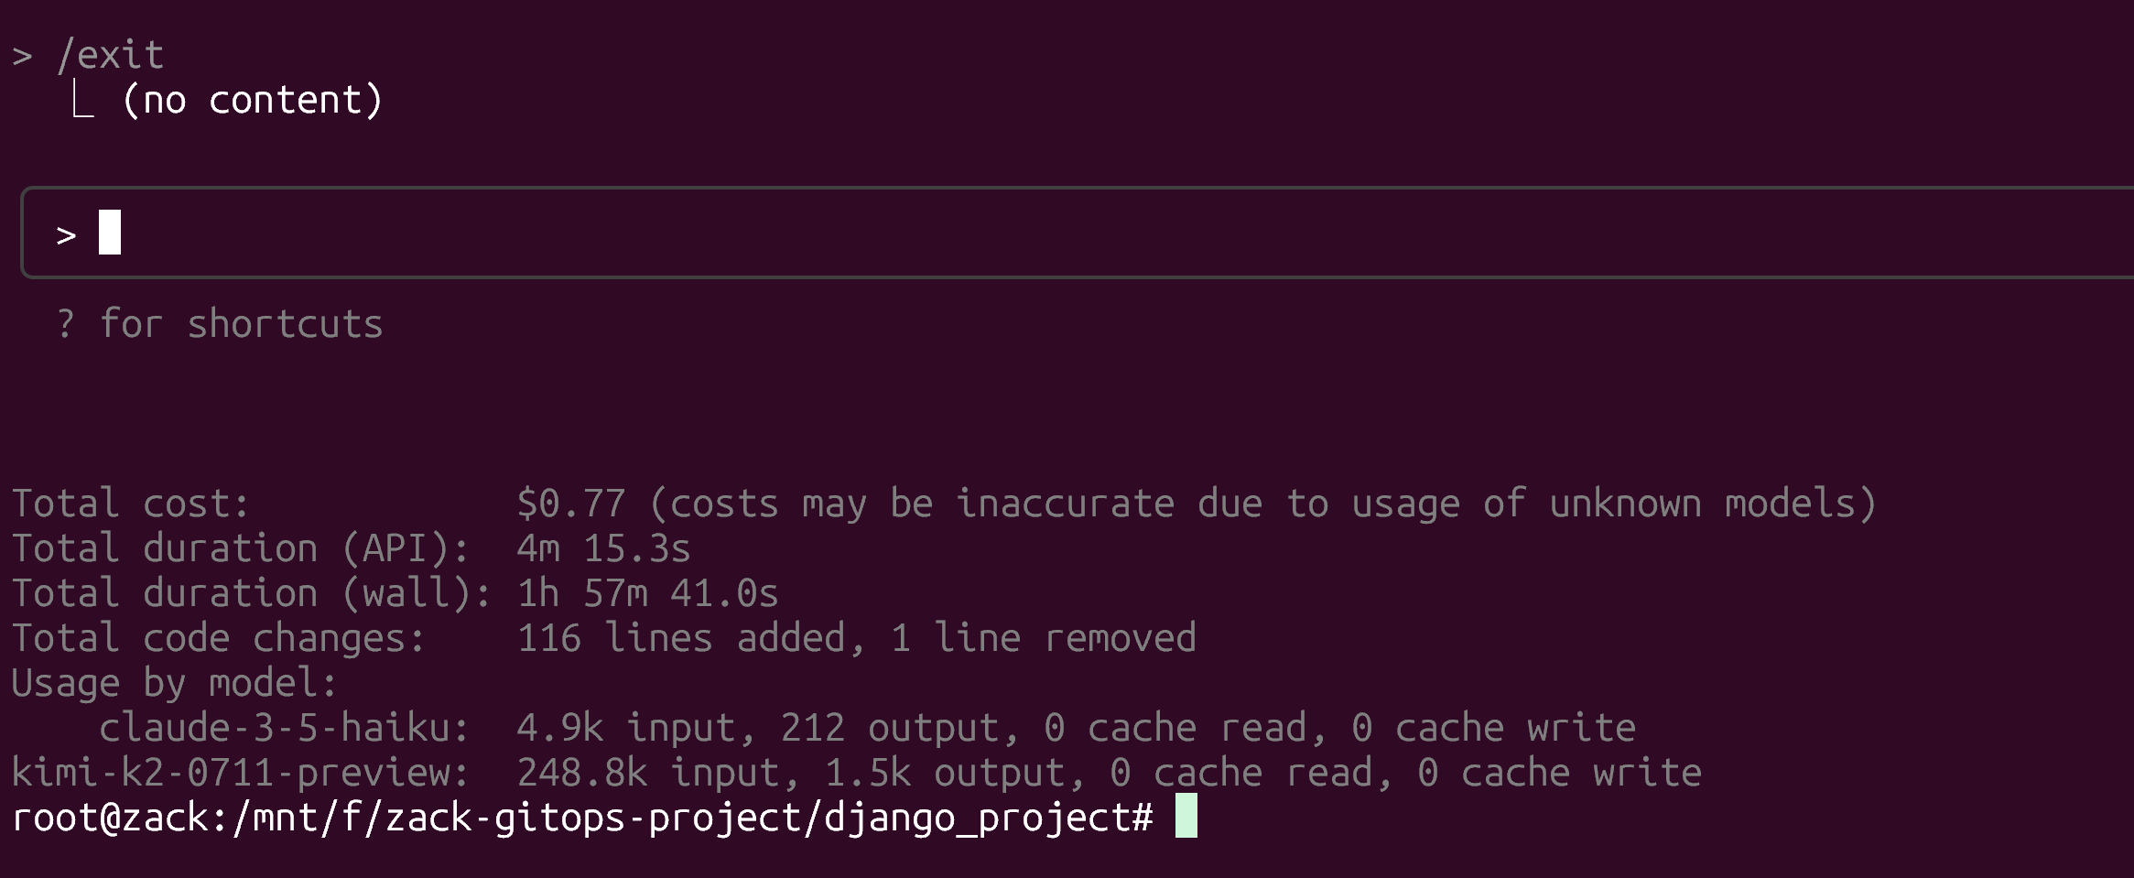Click the '>' prompt symbol inside input box
Viewport: 2134px width, 878px height.
pyautogui.click(x=66, y=236)
